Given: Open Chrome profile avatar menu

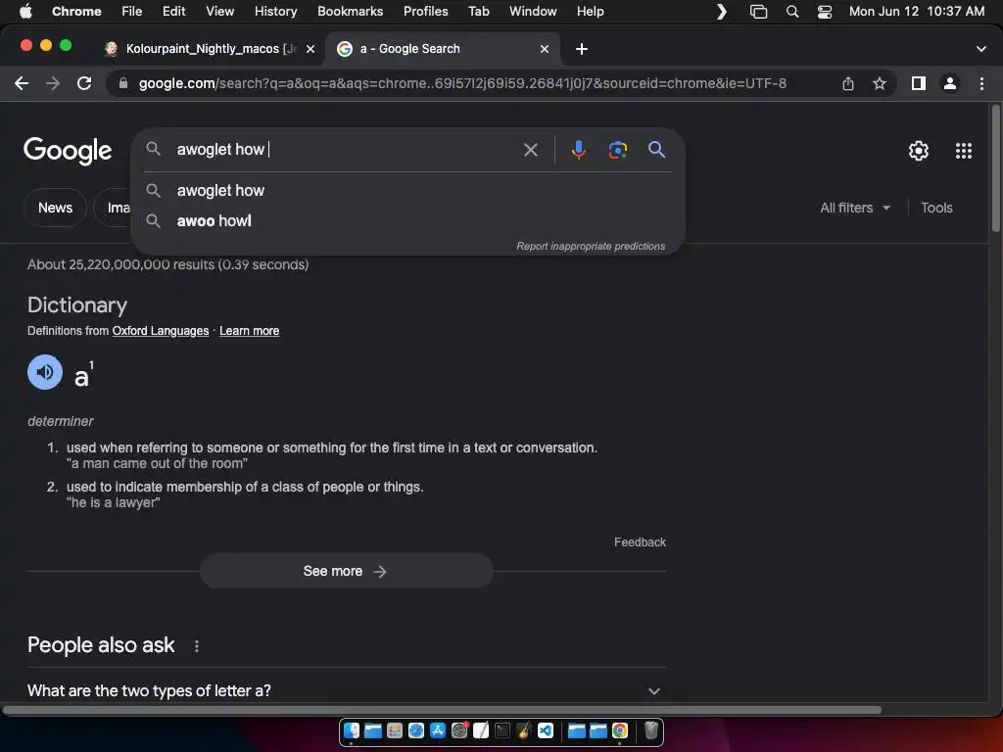Looking at the screenshot, I should pos(950,83).
